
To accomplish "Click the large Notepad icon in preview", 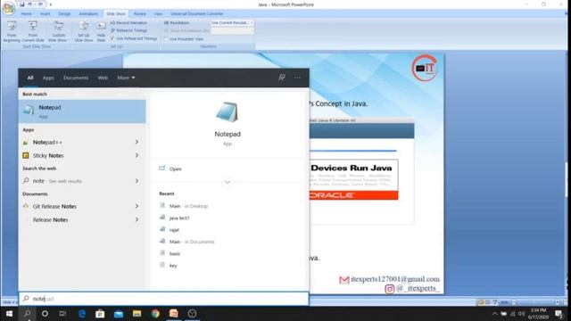I will click(228, 112).
